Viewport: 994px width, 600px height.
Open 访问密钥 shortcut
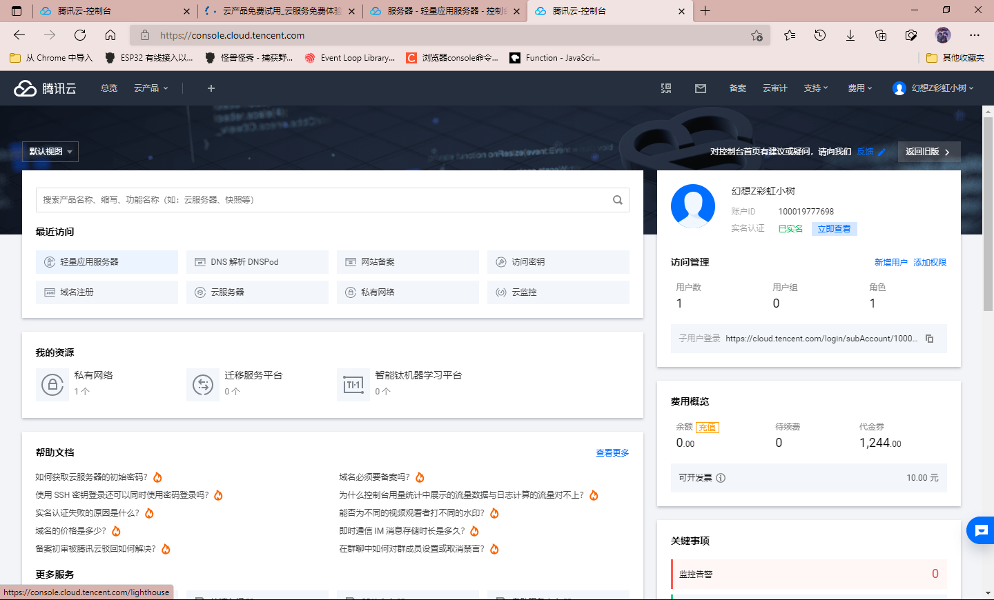[558, 262]
